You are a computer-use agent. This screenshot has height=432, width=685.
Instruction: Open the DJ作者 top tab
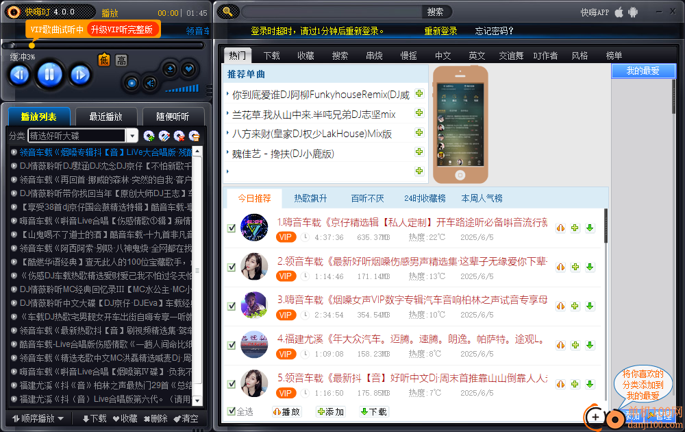(x=545, y=56)
